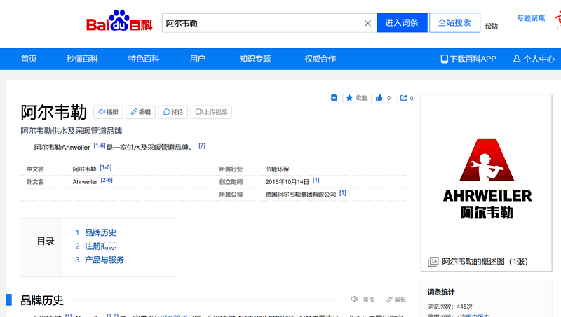This screenshot has height=317, width=561.
Task: Open the 帮助 help link
Action: pos(492,26)
